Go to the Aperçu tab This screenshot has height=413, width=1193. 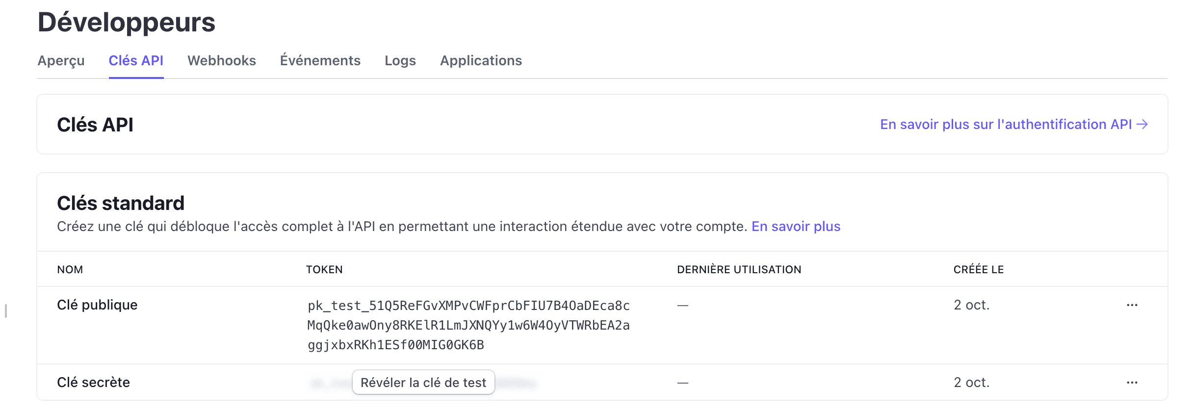coord(61,60)
